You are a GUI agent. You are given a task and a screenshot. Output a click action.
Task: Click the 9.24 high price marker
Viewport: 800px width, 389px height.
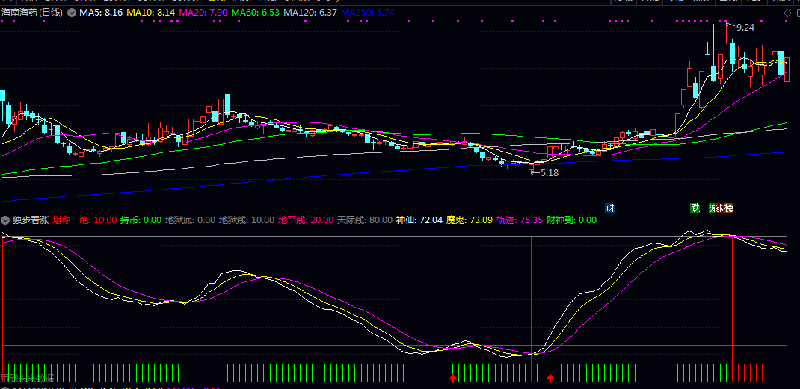click(745, 27)
